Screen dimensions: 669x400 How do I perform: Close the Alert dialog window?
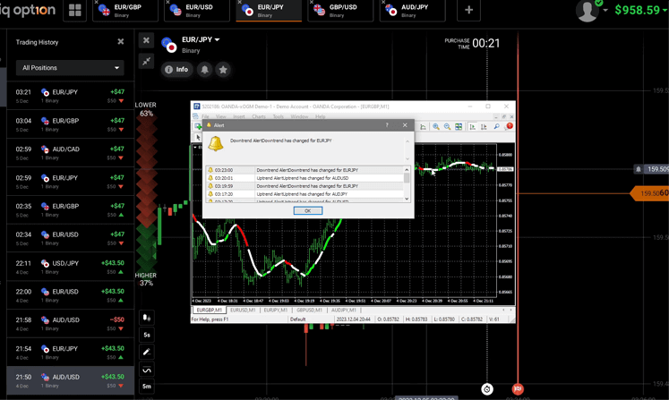click(405, 125)
